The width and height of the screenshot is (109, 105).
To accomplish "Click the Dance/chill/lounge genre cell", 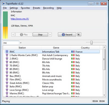I will point(52,59).
